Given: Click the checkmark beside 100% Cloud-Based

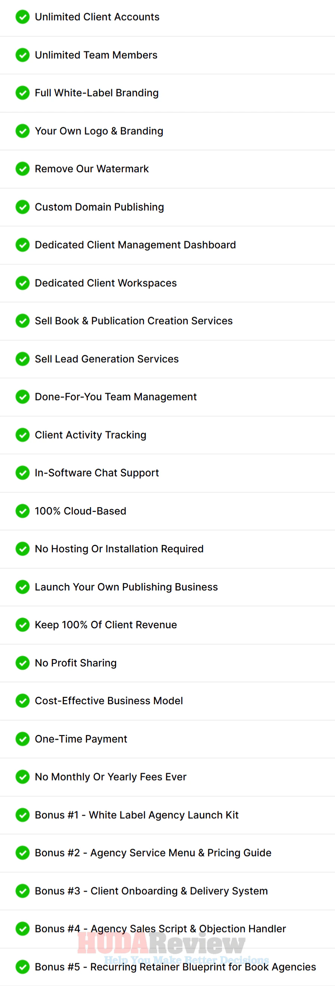Looking at the screenshot, I should tap(22, 511).
